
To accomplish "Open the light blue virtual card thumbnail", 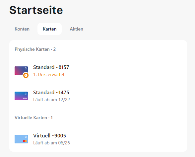I will (x=21, y=139).
